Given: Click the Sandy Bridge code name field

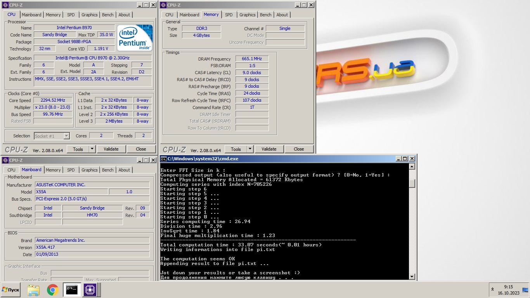Looking at the screenshot, I should (55, 35).
